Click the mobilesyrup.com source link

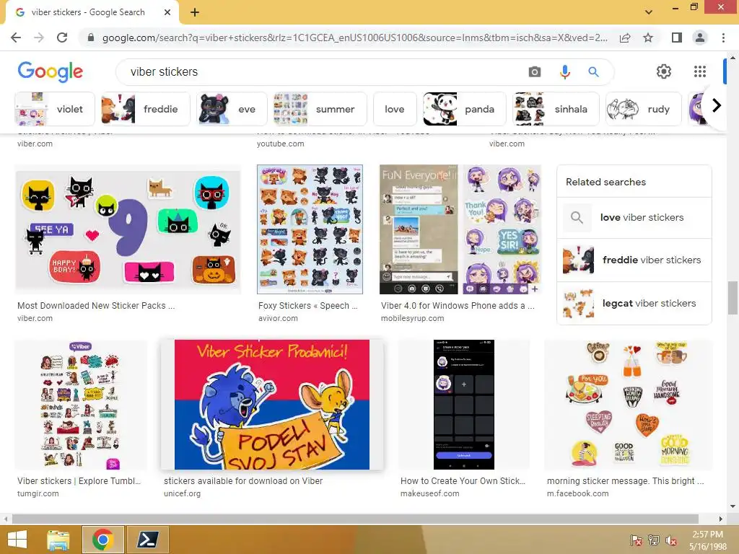(x=412, y=318)
